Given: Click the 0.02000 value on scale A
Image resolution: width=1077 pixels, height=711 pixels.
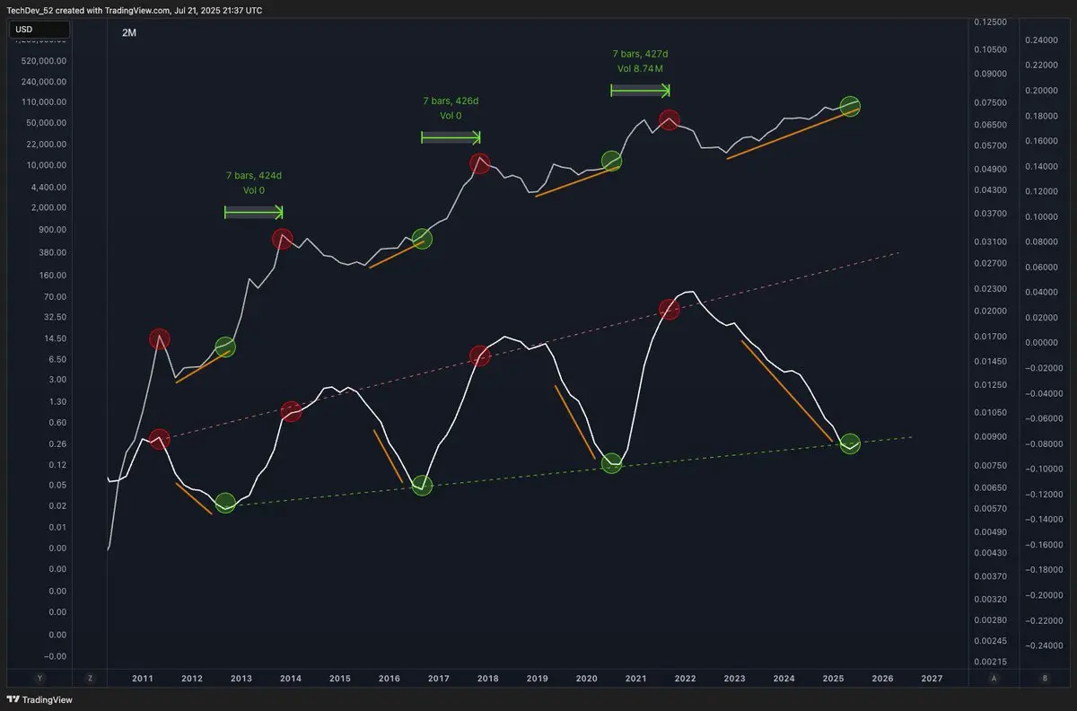Looking at the screenshot, I should pyautogui.click(x=989, y=311).
